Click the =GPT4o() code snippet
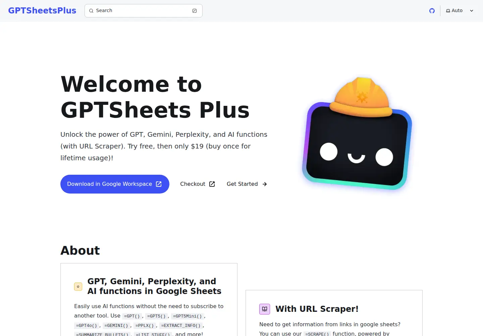Viewport: 483px width, 336px height. click(x=87, y=326)
